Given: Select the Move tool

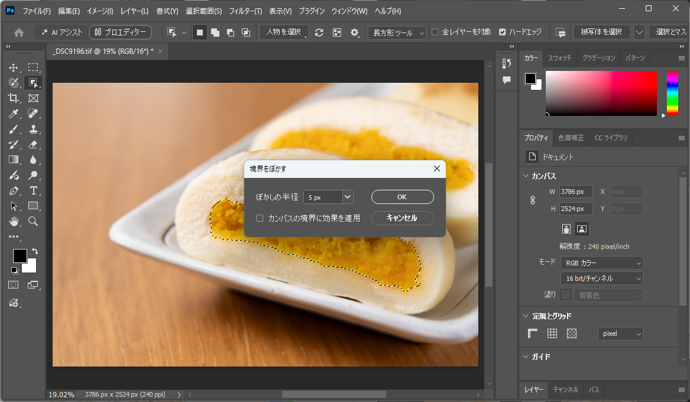Looking at the screenshot, I should tap(13, 67).
